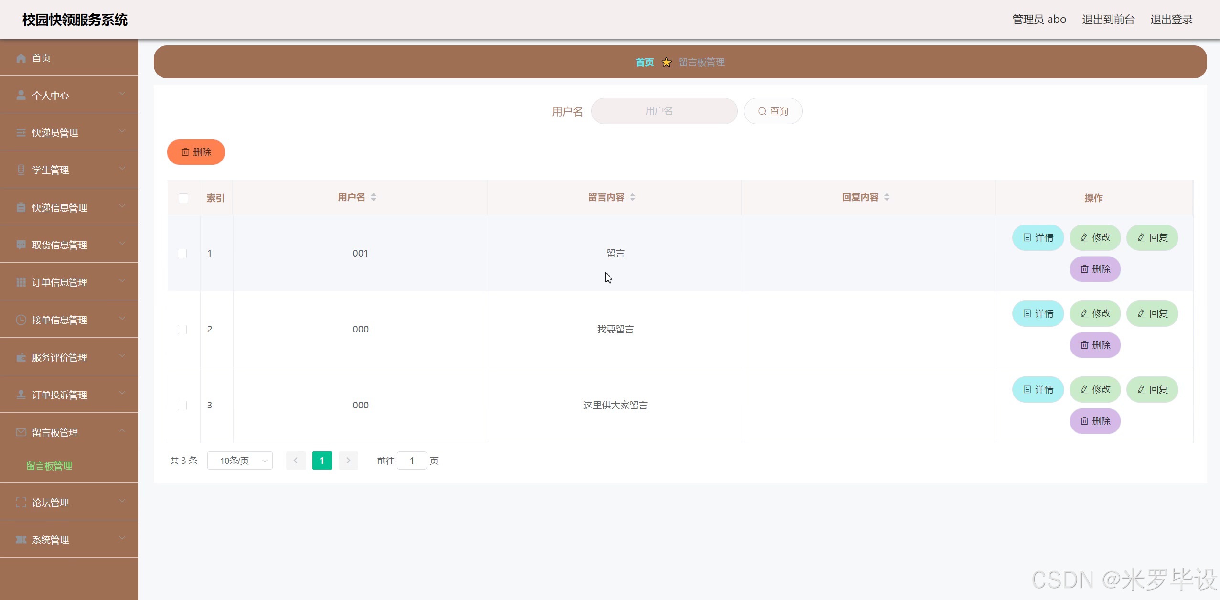
Task: Click the 个人中心 personal center icon
Action: (x=21, y=95)
